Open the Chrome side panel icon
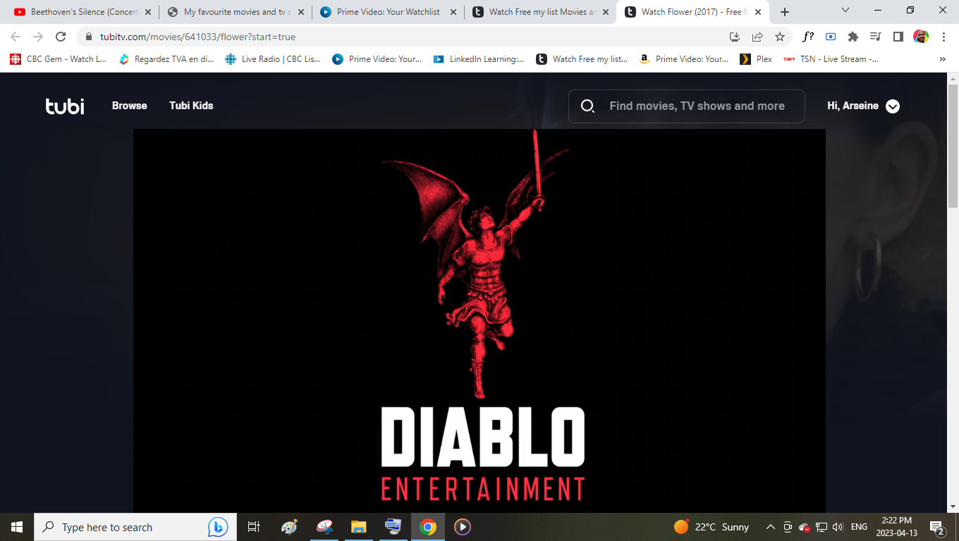Viewport: 959px width, 541px height. [898, 37]
